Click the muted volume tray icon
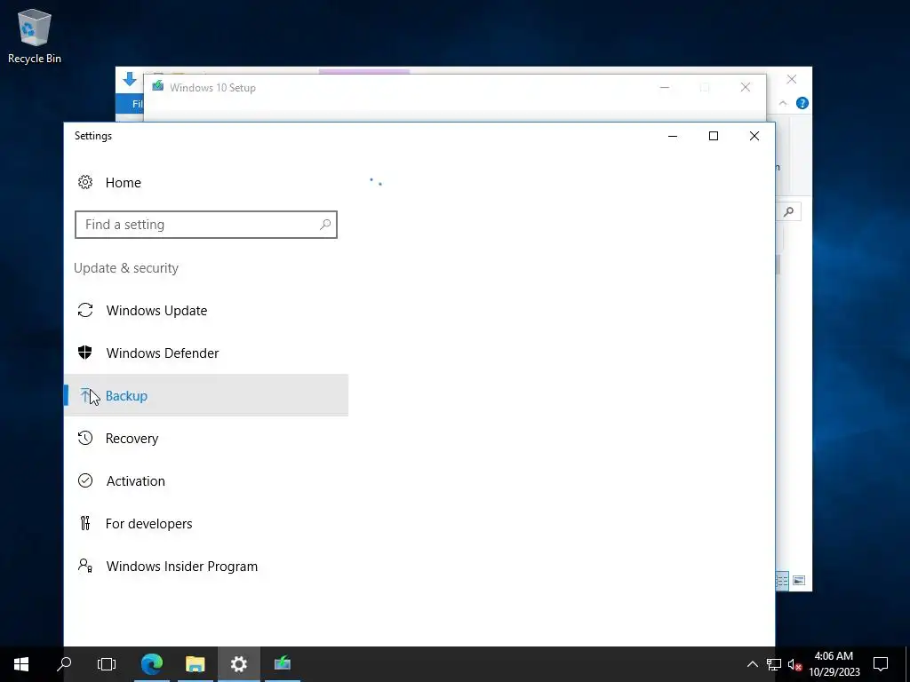The image size is (910, 682). 794,664
